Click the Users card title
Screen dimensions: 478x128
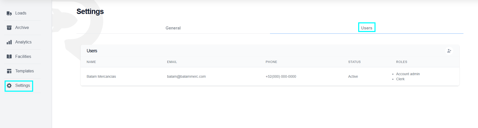point(92,51)
